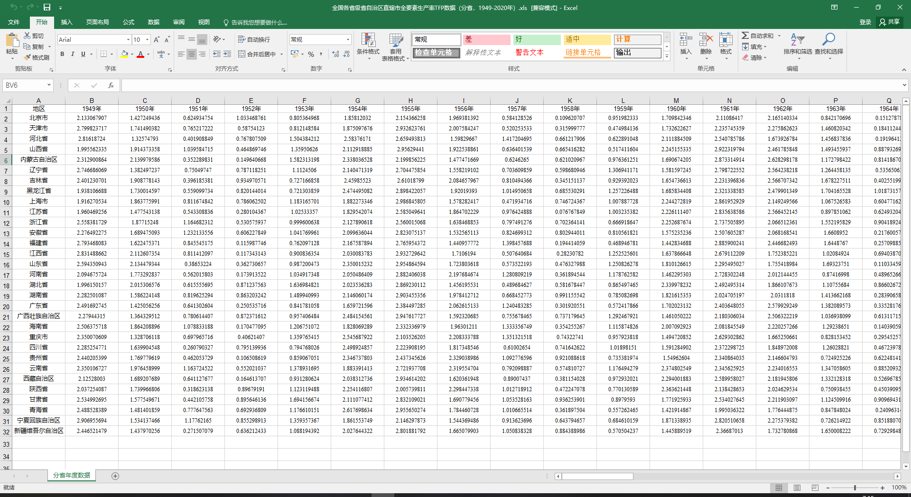The width and height of the screenshot is (911, 497).
Task: Toggle Bold formatting
Action: [62, 54]
